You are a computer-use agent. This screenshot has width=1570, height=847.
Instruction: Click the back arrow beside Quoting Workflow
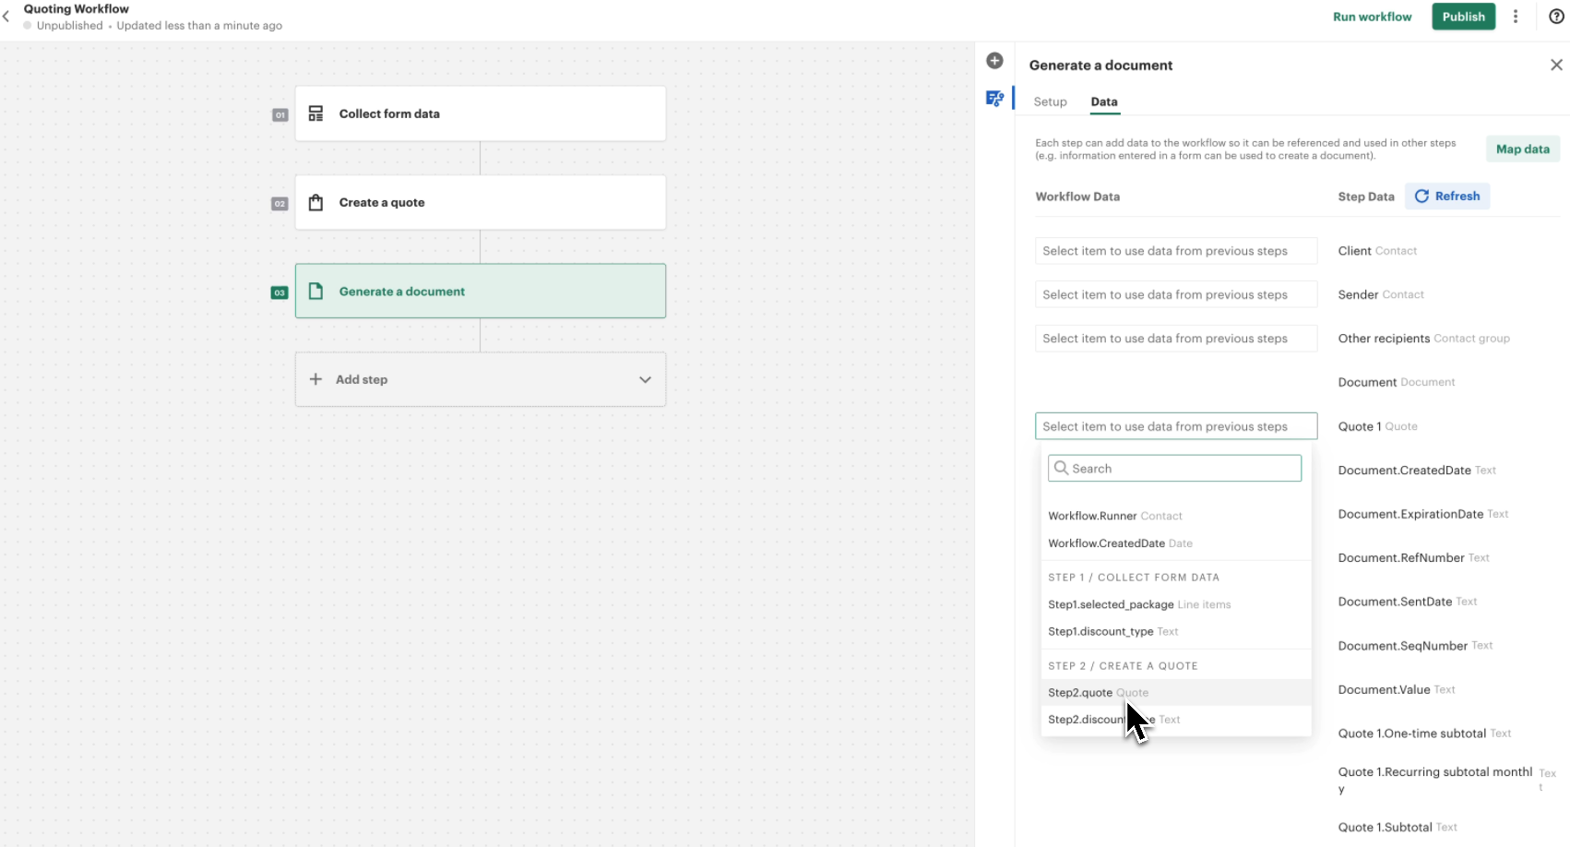point(6,17)
